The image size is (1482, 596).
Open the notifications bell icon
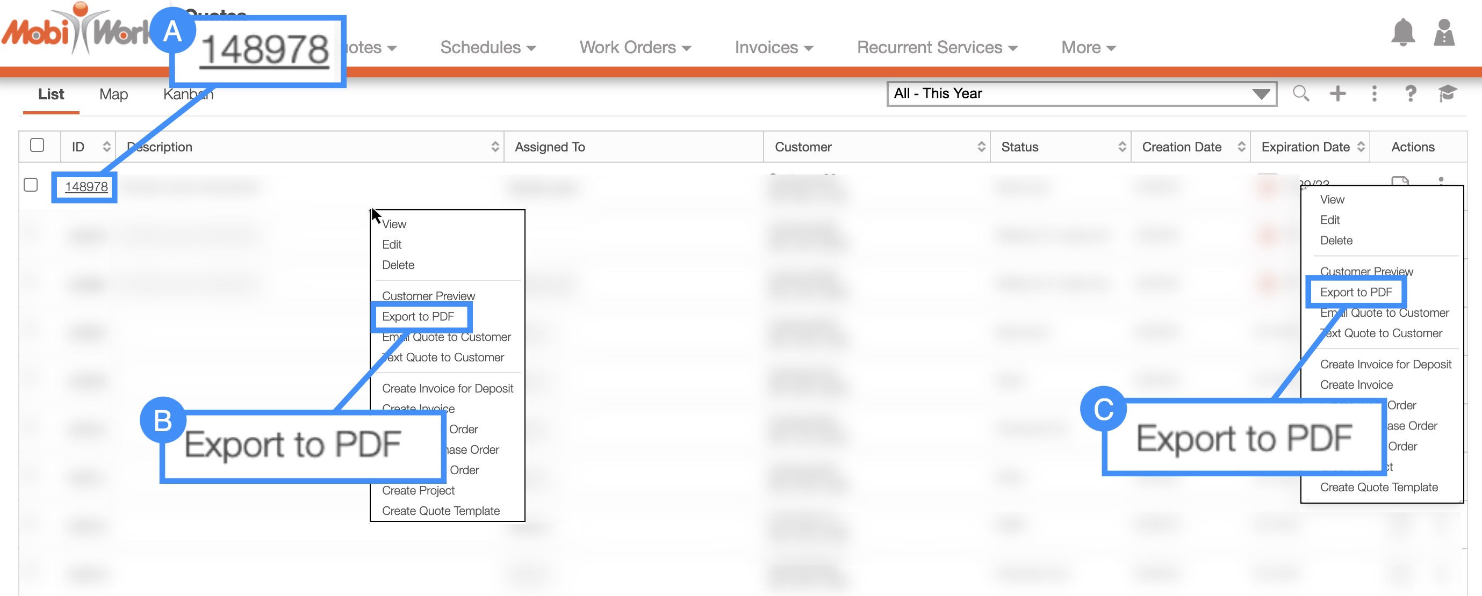(1402, 33)
